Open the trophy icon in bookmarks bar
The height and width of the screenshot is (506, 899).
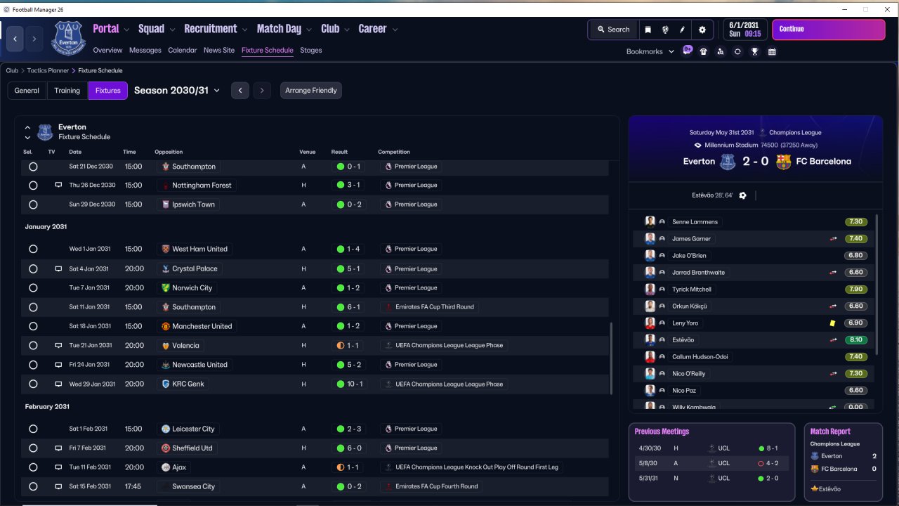pyautogui.click(x=755, y=51)
